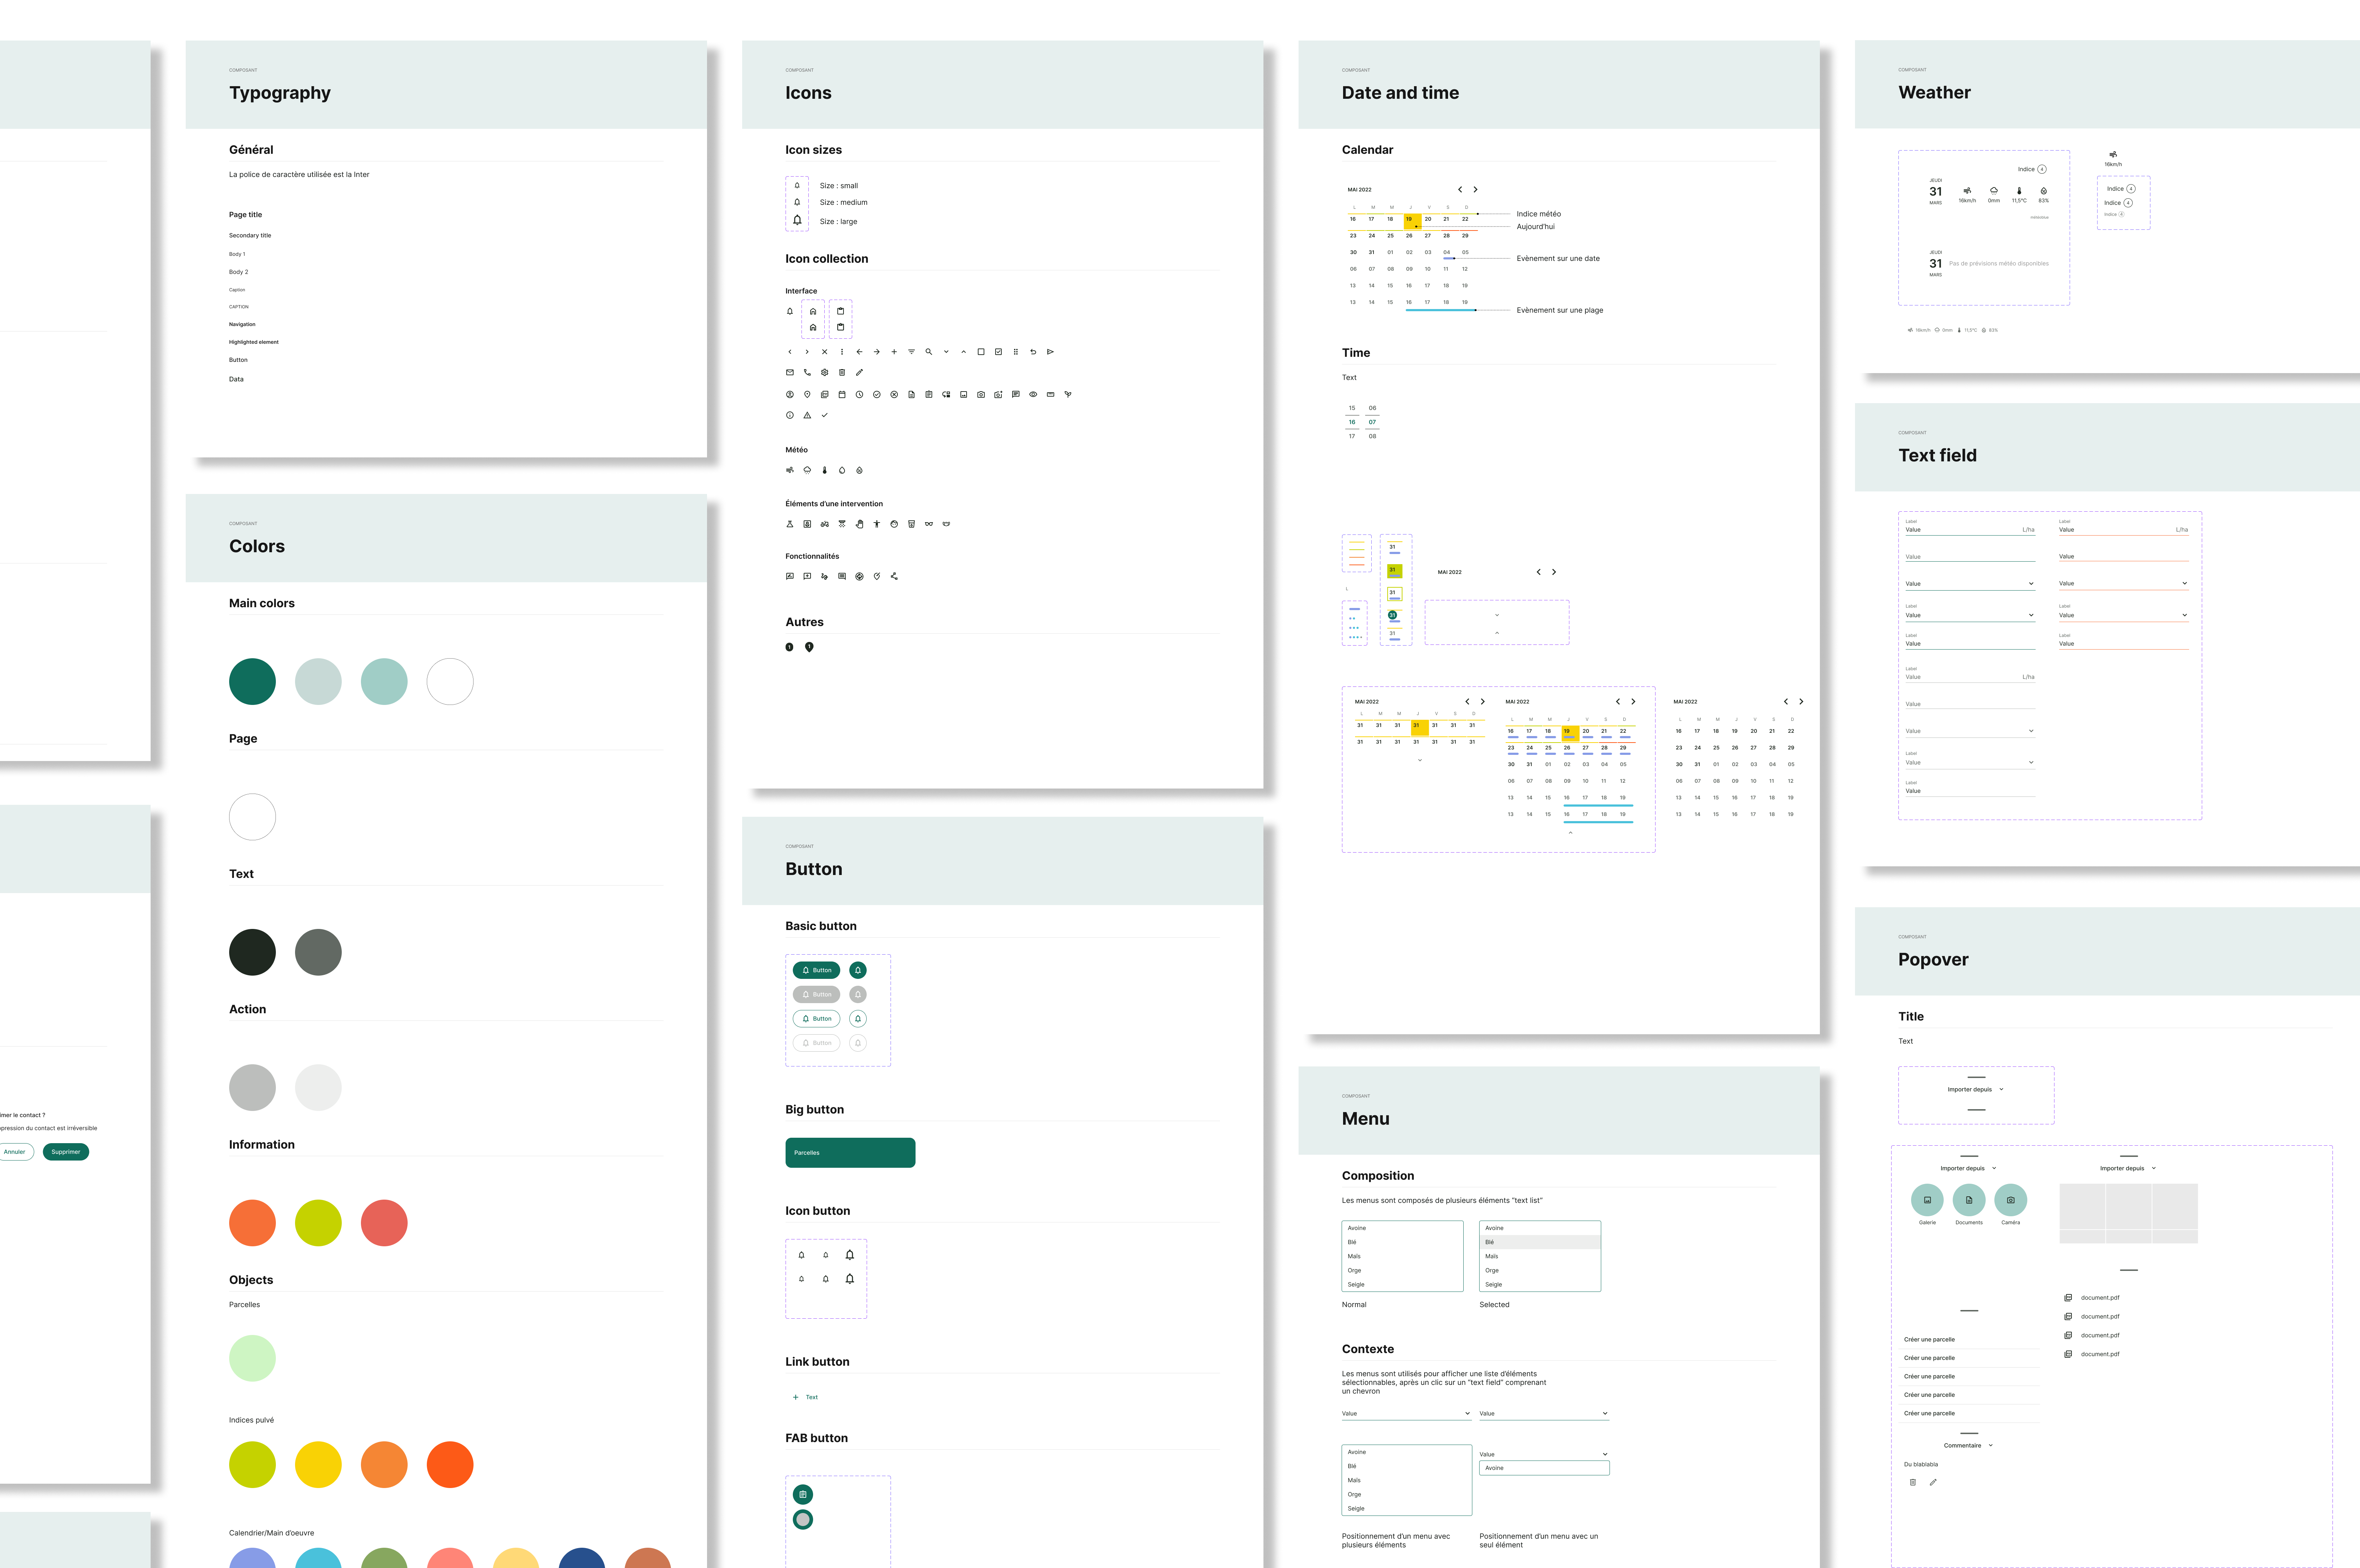
Task: Click the checked checkbox icon in Interface row
Action: tap(998, 352)
